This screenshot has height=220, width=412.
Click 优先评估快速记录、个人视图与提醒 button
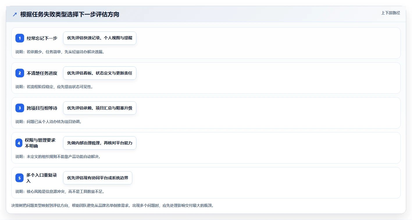point(100,38)
